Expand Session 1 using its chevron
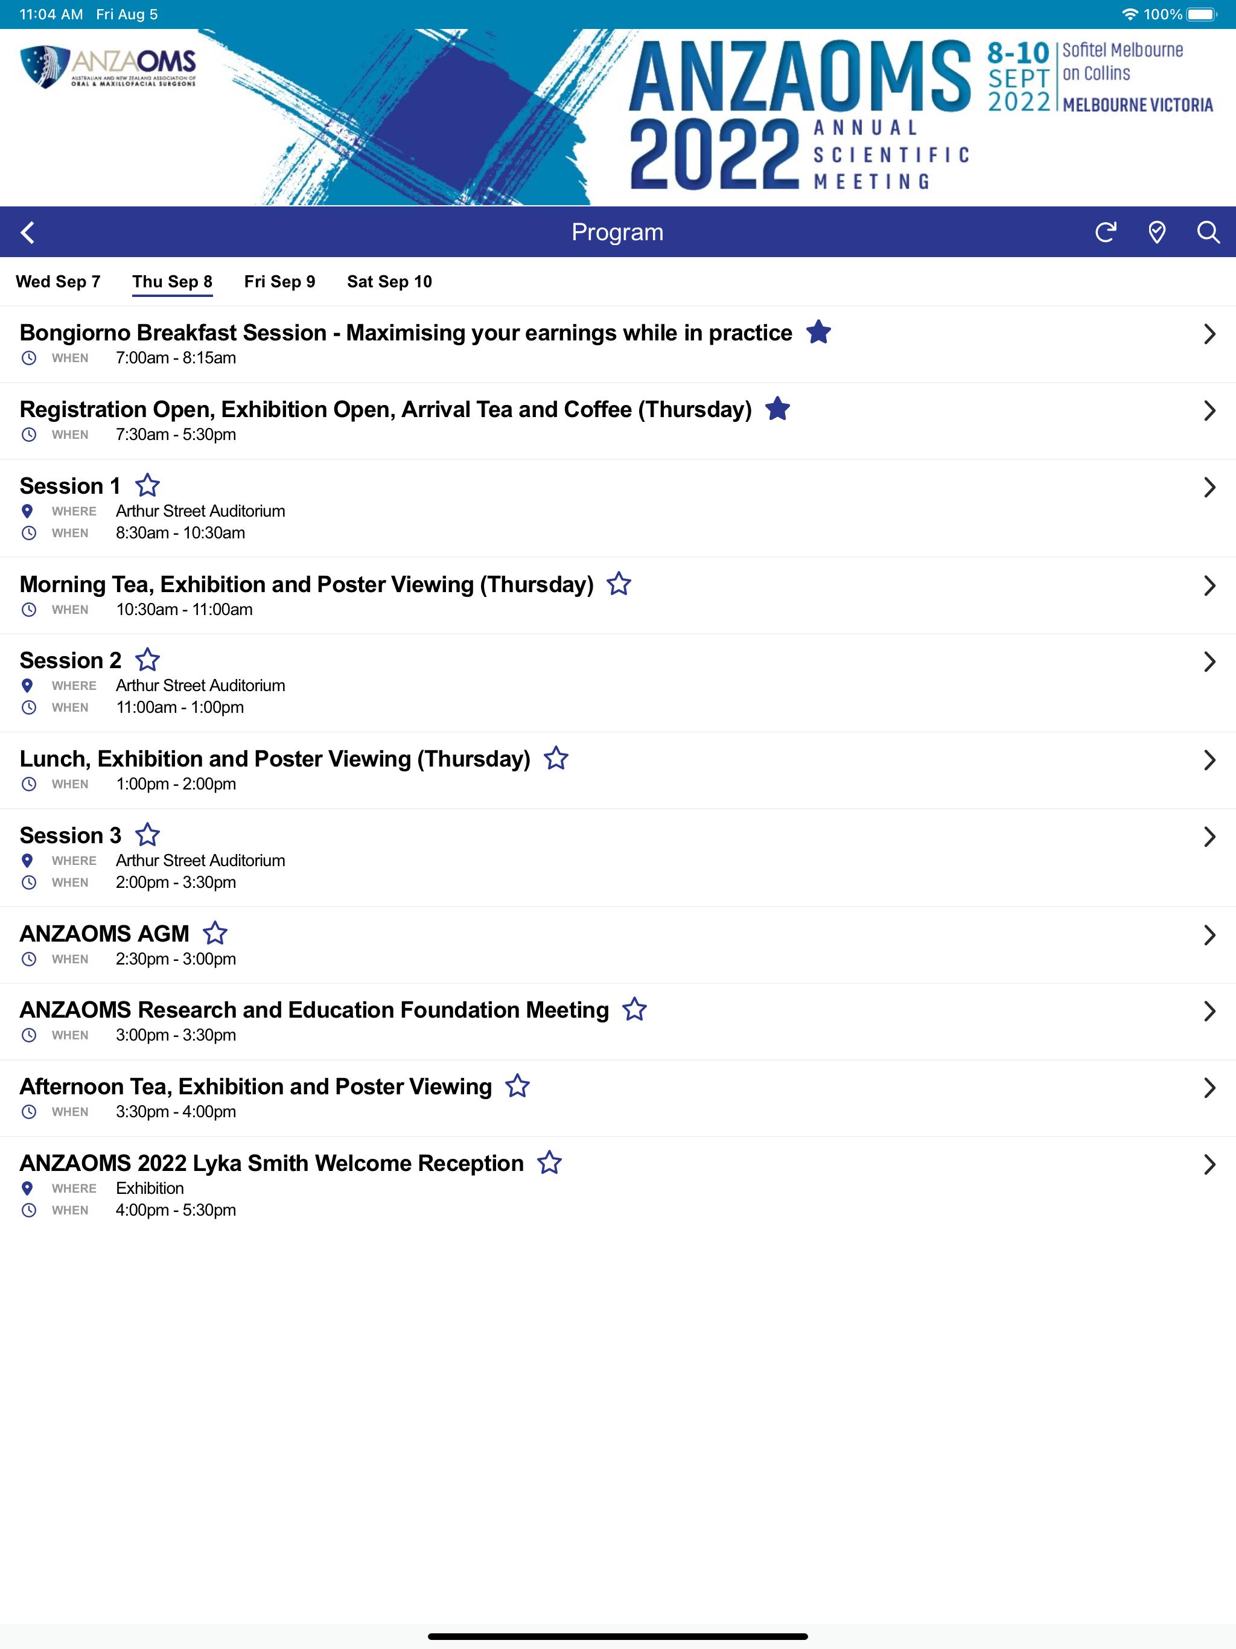Viewport: 1236px width, 1649px height. (1209, 488)
